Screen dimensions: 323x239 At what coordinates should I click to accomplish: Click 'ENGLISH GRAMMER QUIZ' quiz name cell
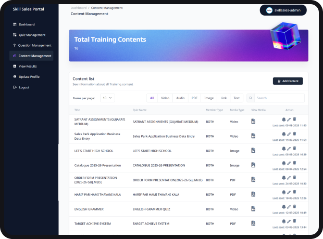click(x=152, y=209)
